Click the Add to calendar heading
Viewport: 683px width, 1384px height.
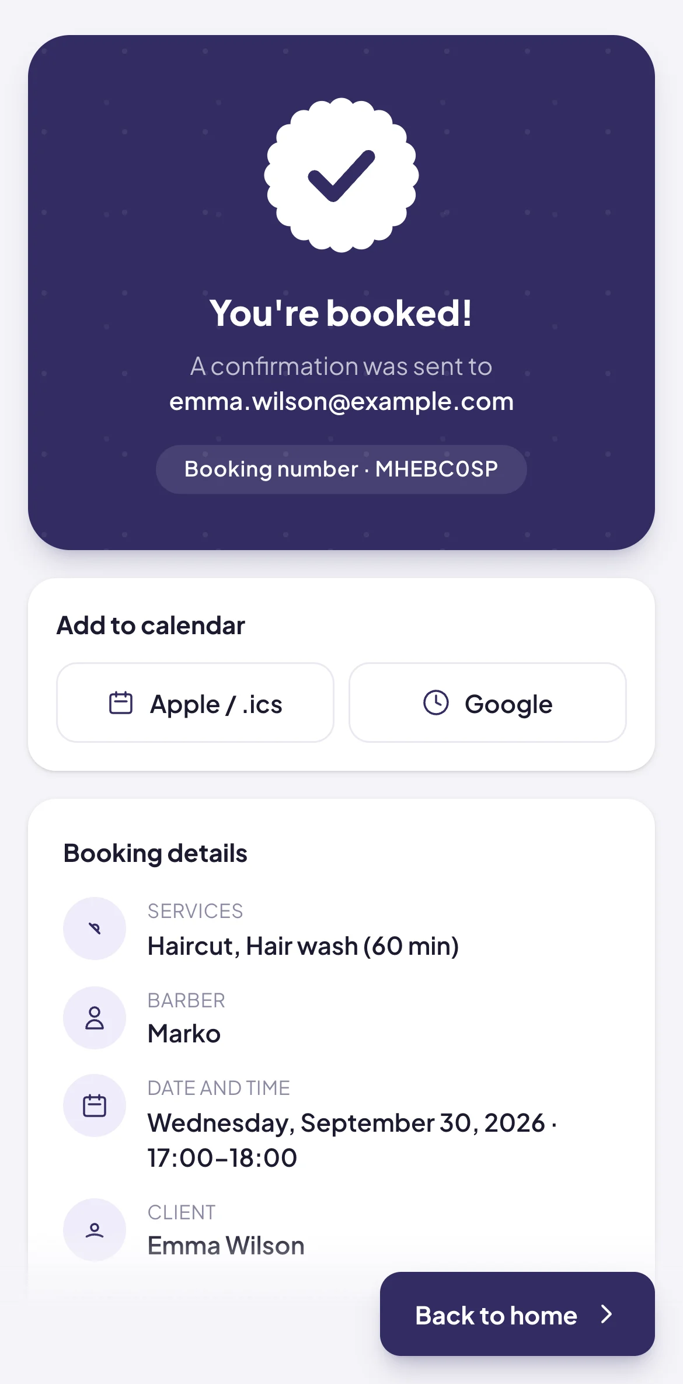pyautogui.click(x=151, y=625)
